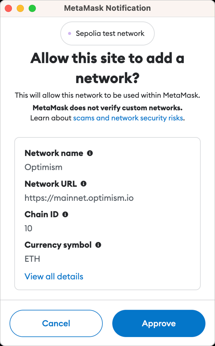The height and width of the screenshot is (346, 215).
Task: Close the MetaMask Notification window
Action: [x=9, y=9]
